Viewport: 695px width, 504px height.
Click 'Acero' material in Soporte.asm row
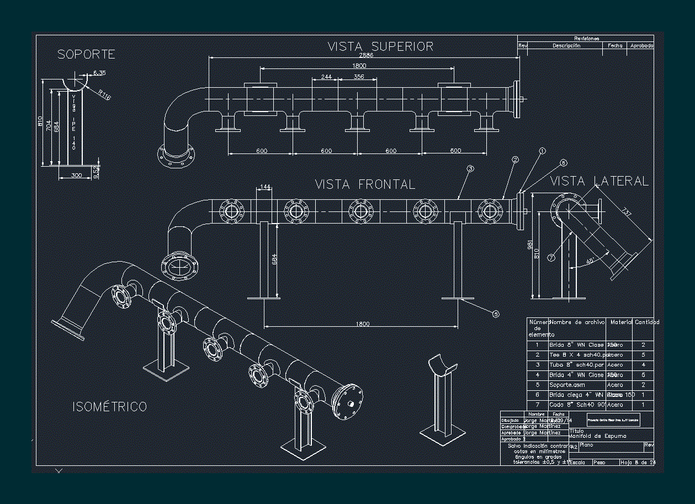point(615,385)
